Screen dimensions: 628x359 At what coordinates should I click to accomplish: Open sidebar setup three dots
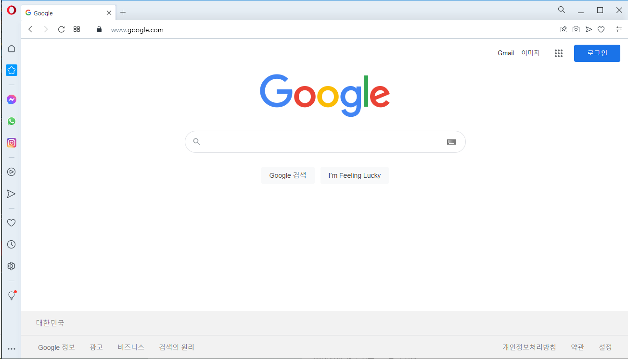tap(12, 349)
